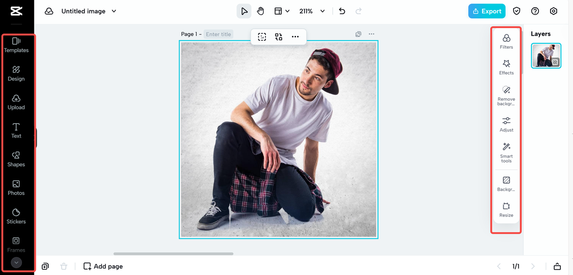The image size is (573, 275).
Task: Duplicate the page using copy icon
Action: click(x=358, y=34)
